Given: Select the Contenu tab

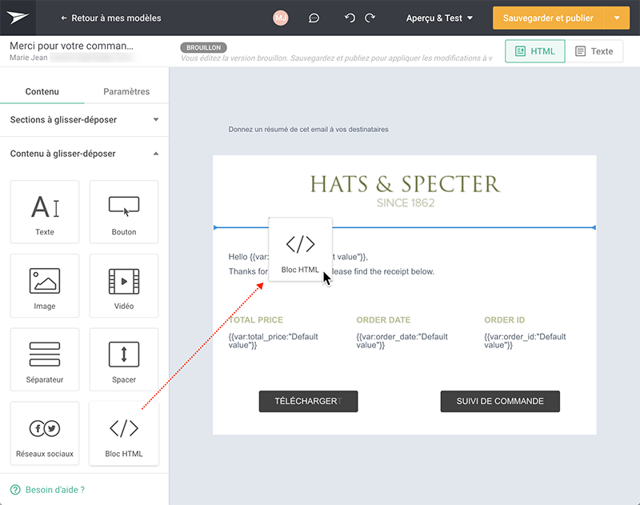Looking at the screenshot, I should pos(42,91).
